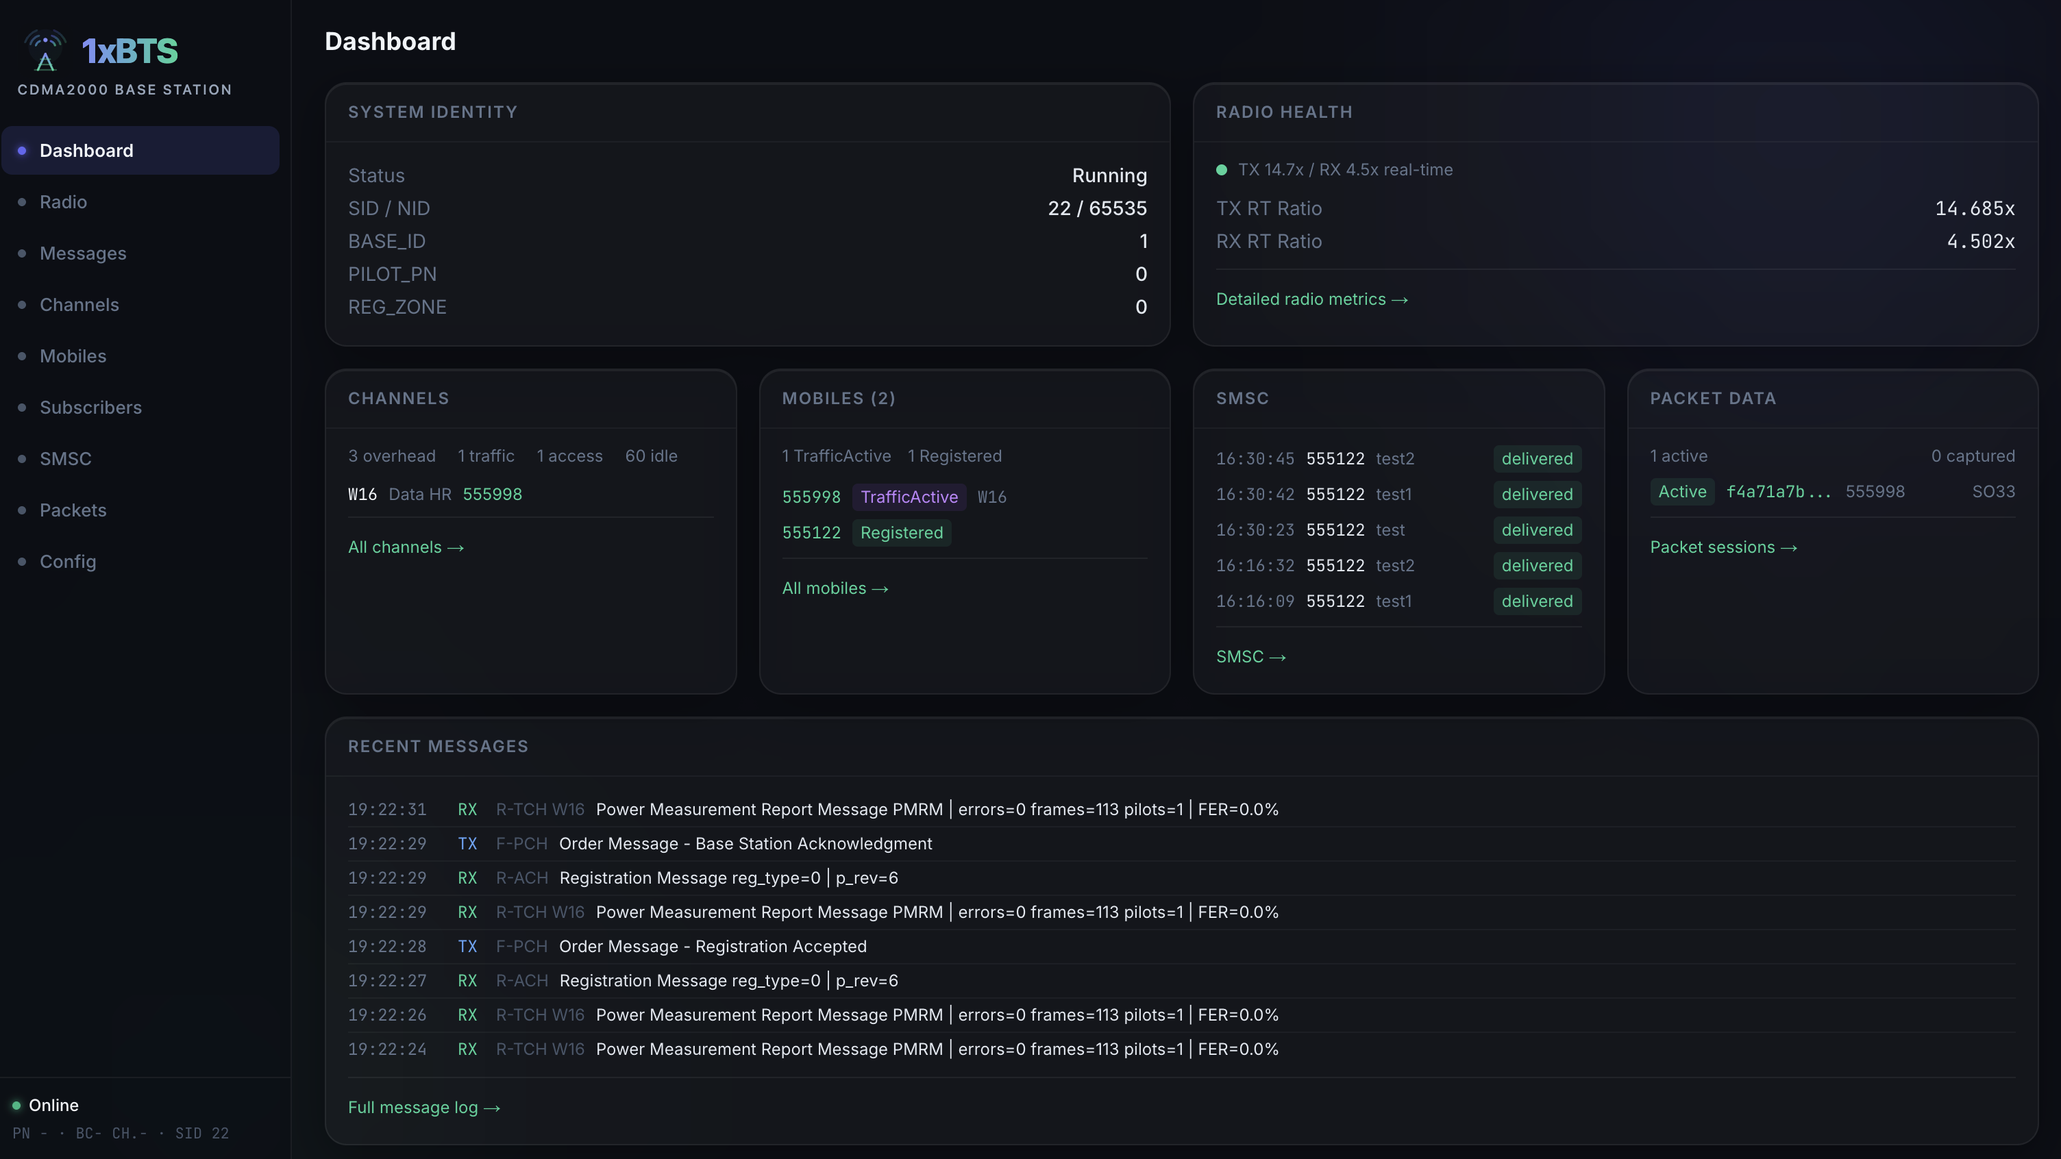
Task: Click the Mobiles (2) card heading
Action: (x=839, y=399)
